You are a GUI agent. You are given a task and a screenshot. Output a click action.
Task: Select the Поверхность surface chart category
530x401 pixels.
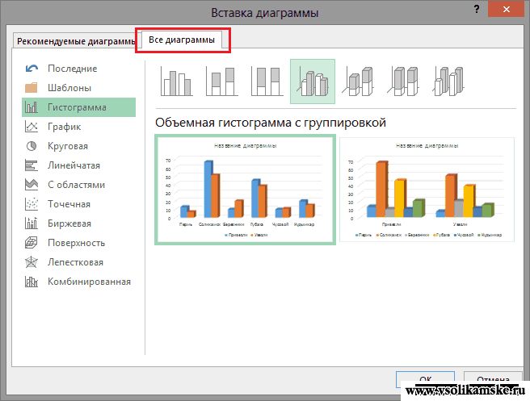76,243
